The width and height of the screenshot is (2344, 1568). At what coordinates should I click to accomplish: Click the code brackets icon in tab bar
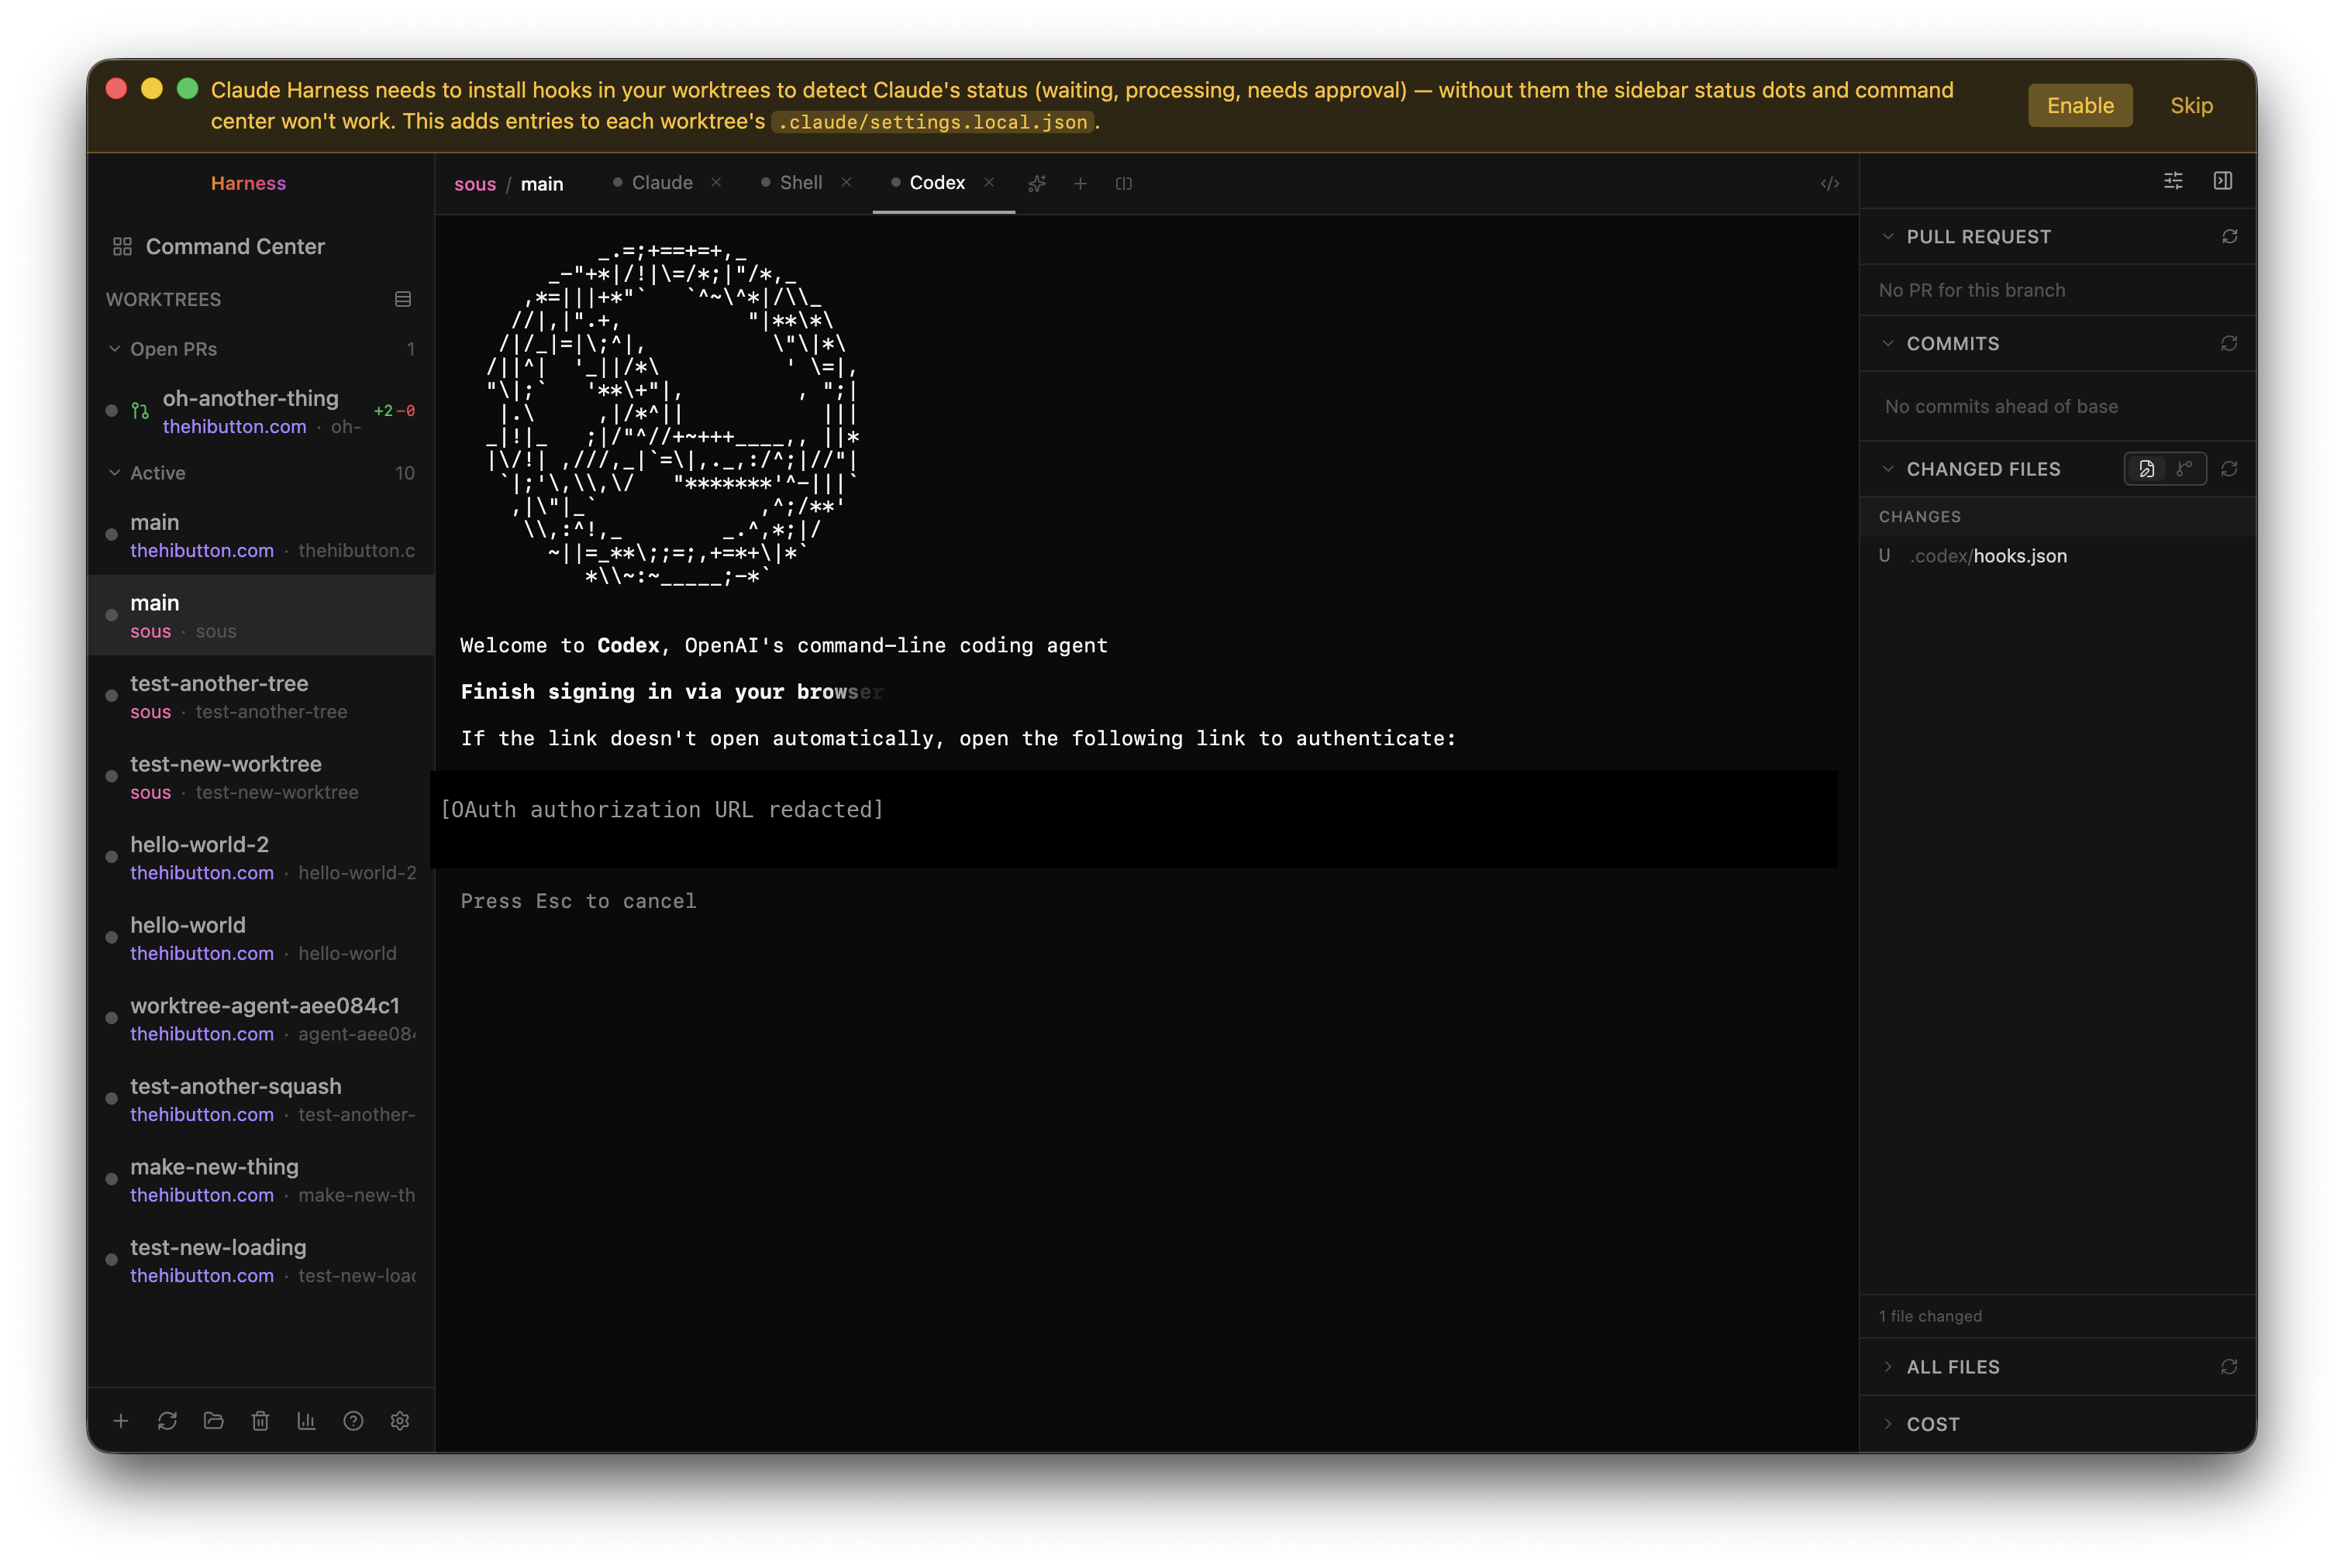(x=1830, y=183)
